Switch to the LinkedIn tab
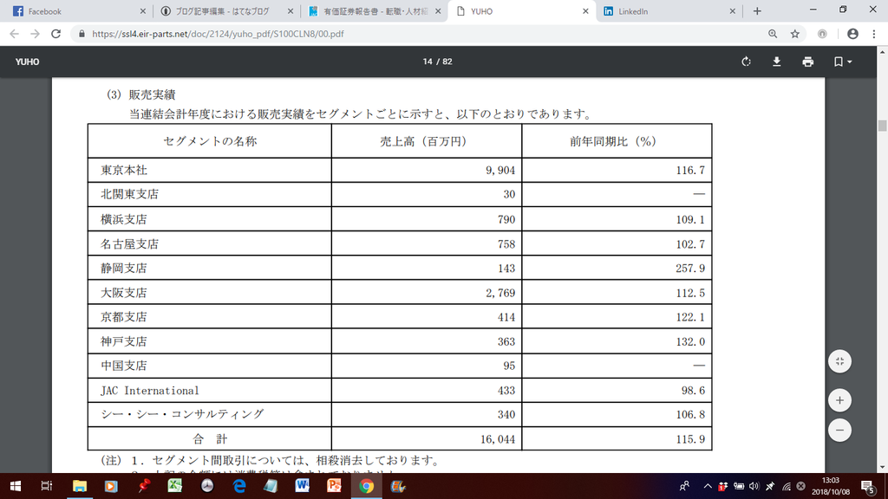 pyautogui.click(x=669, y=11)
